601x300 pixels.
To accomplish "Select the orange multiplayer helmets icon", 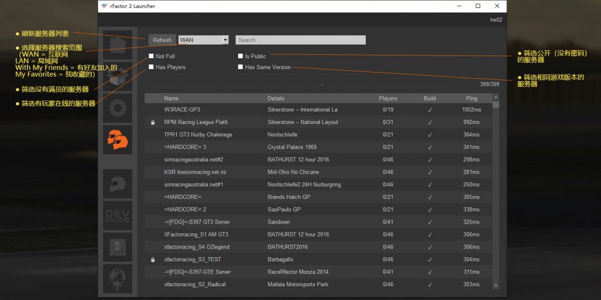I will pyautogui.click(x=118, y=139).
